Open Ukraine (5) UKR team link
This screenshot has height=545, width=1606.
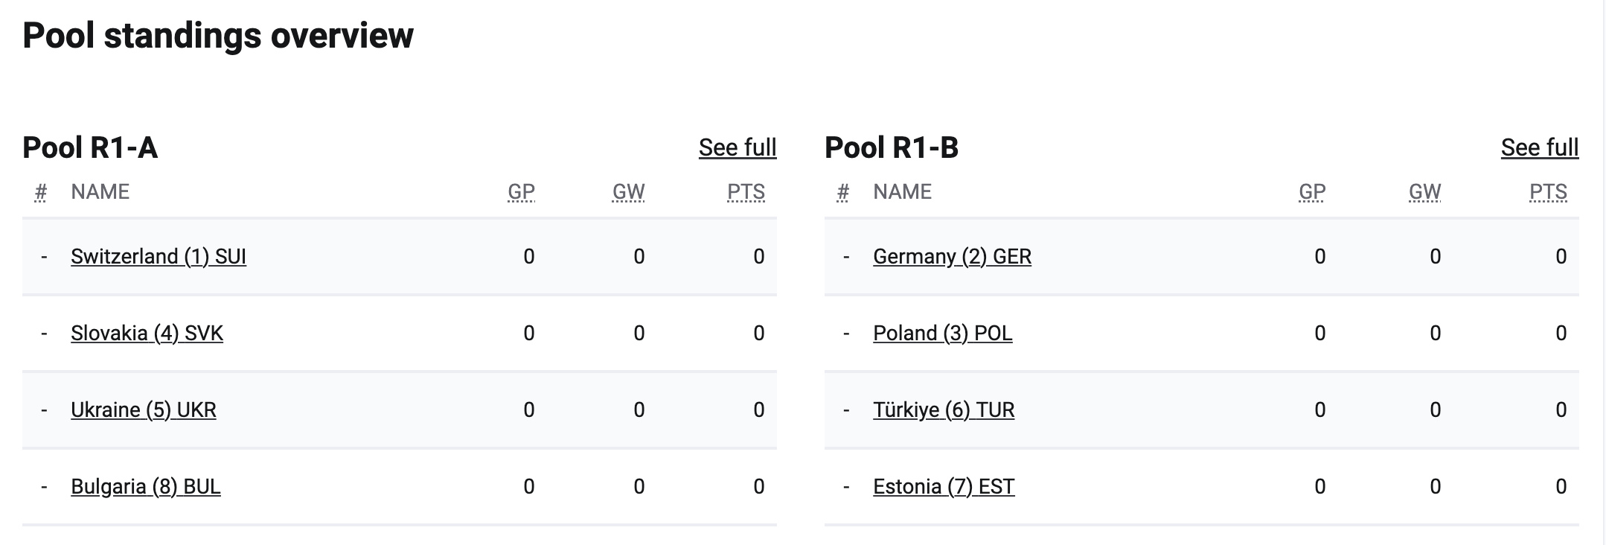coord(143,409)
